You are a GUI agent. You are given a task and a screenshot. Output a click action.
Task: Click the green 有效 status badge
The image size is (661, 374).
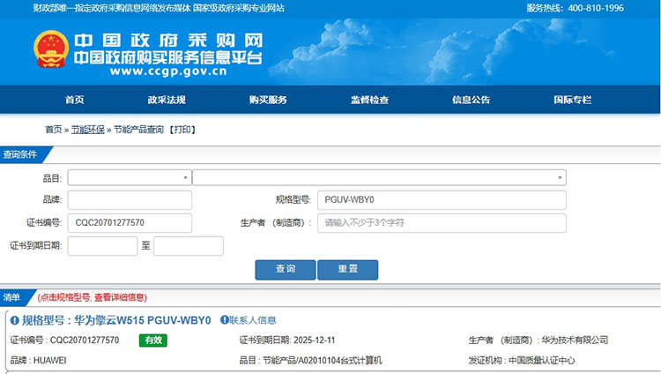coord(152,340)
